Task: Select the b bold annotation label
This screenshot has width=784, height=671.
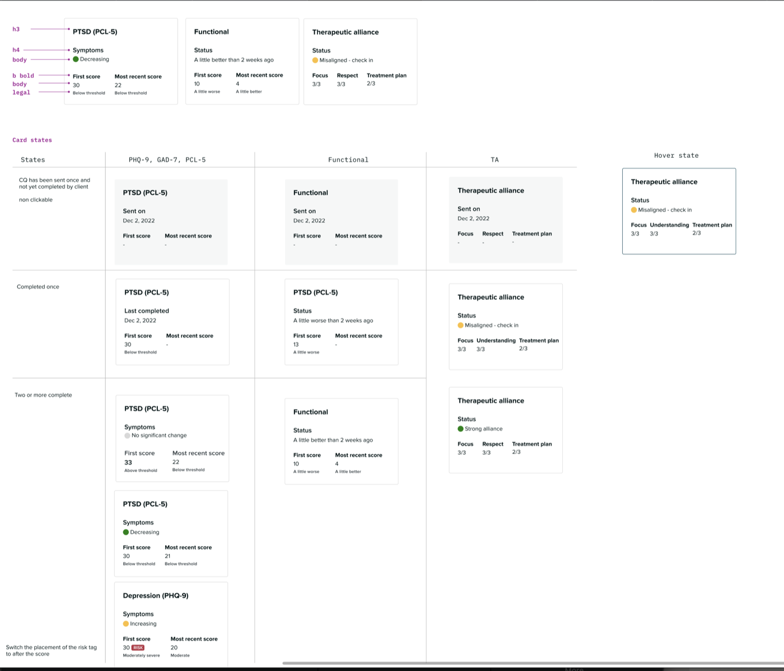Action: click(23, 76)
